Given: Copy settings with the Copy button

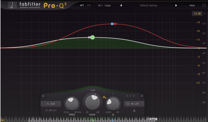Looking at the screenshot, I should [107, 5].
